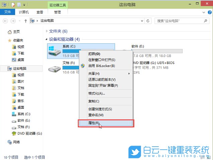Choose 格式化(A)... in context menu
This screenshot has width=213, height=160.
(106, 93)
